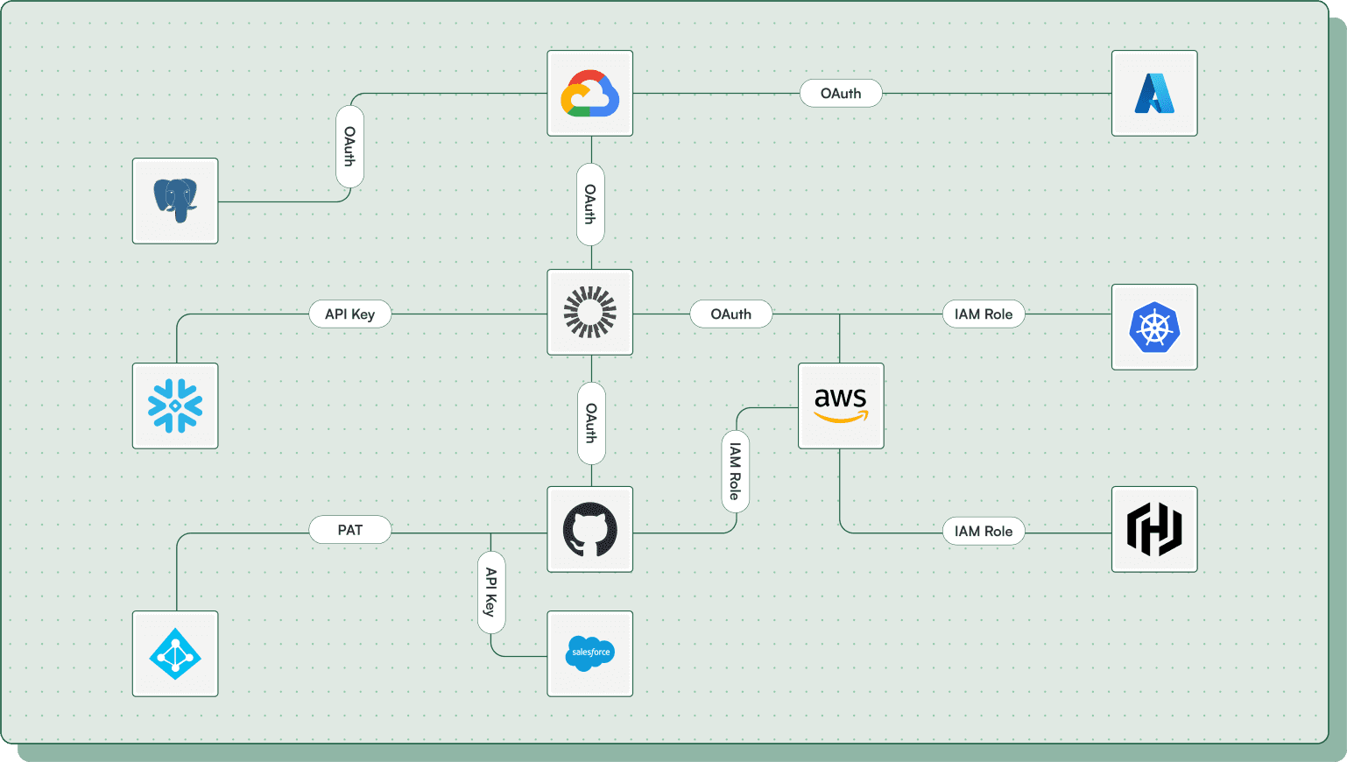The height and width of the screenshot is (762, 1347).
Task: Select the Google Cloud node icon
Action: coord(590,93)
